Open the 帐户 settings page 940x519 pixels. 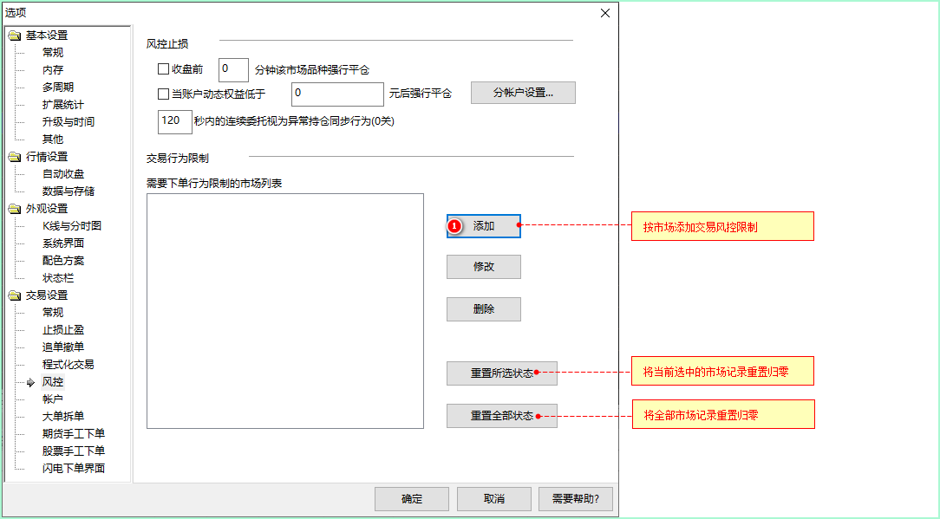(53, 399)
